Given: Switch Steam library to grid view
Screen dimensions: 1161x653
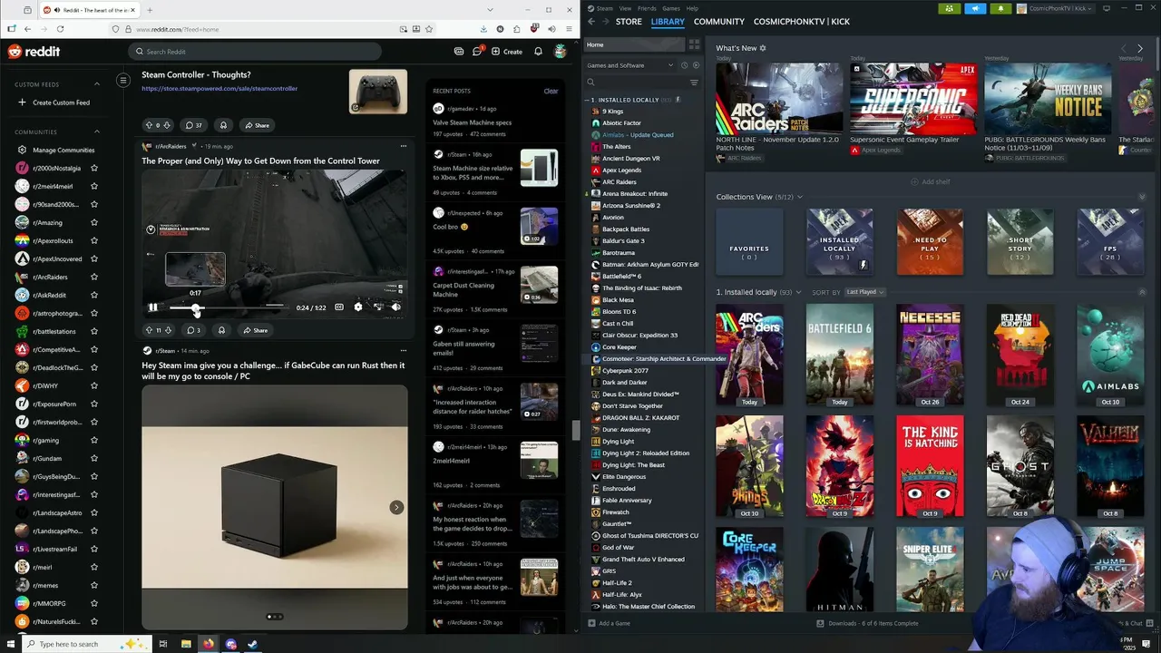Looking at the screenshot, I should pos(694,44).
